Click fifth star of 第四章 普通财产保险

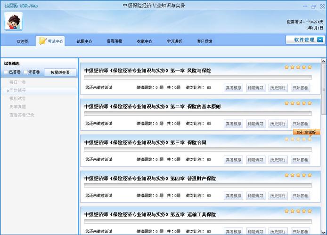point(310,175)
